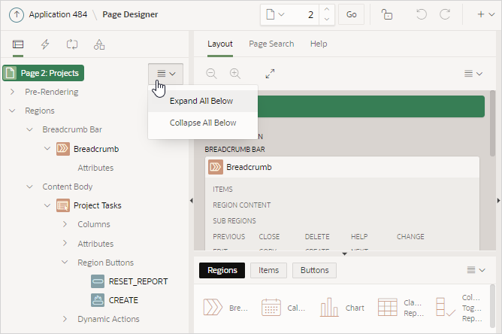Switch to the Layout tab

220,44
